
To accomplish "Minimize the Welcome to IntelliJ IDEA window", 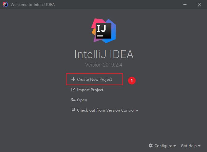I will 185,4.
